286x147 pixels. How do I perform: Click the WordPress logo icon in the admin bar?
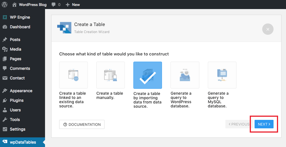click(x=4, y=5)
